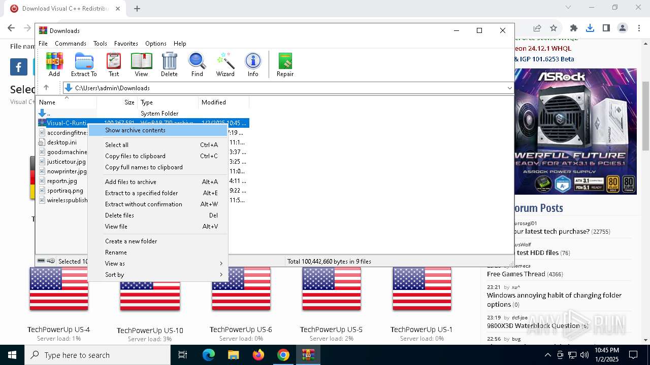This screenshot has height=365, width=650.
Task: Choose Select all in context menu
Action: tap(158, 145)
